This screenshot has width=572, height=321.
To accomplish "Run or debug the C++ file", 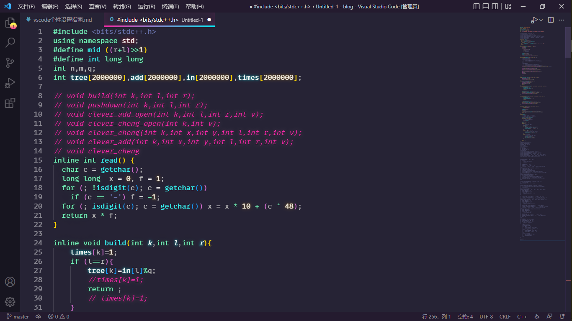I will pyautogui.click(x=534, y=20).
